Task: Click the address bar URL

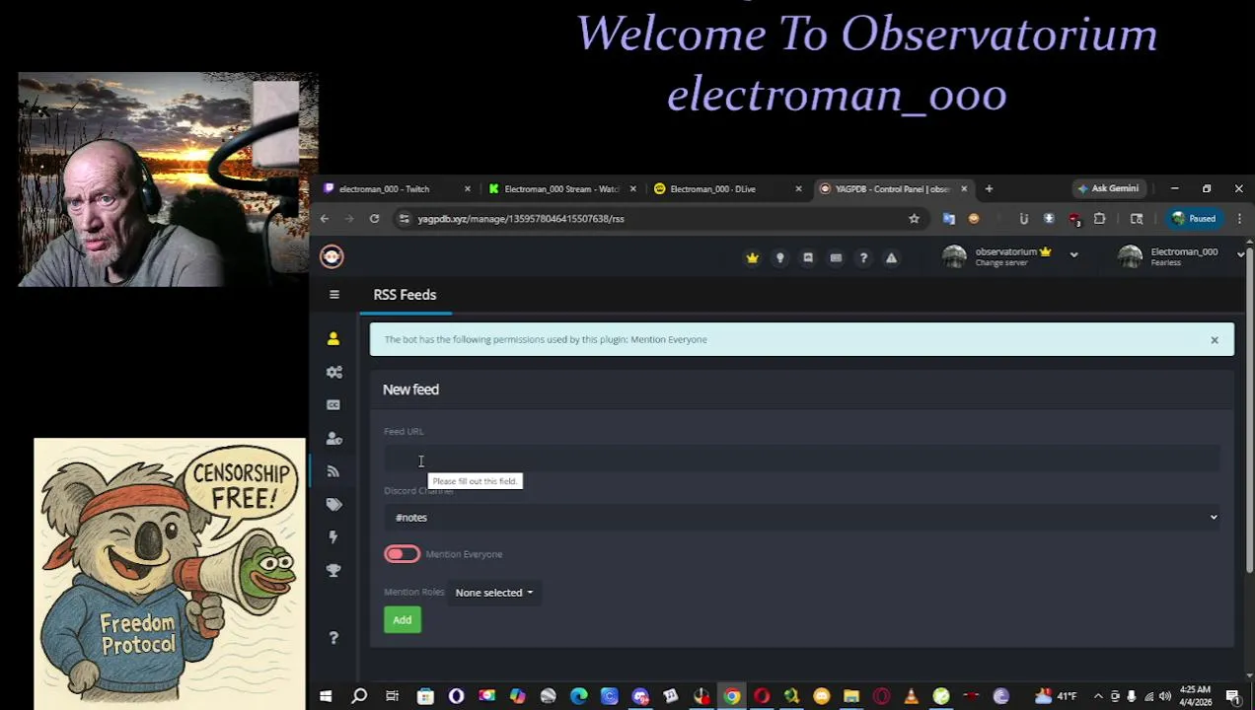Action: [521, 219]
